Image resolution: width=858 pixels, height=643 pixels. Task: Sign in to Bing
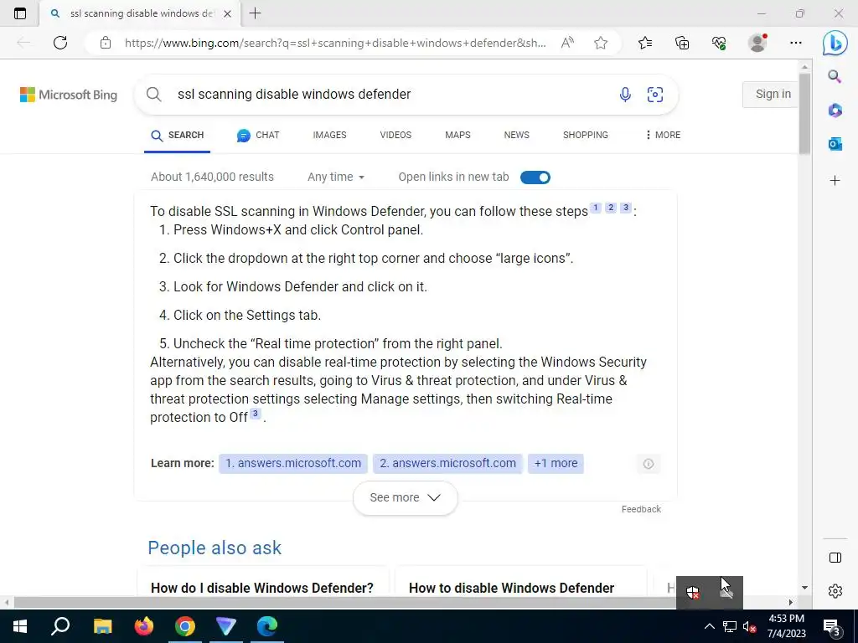point(773,94)
